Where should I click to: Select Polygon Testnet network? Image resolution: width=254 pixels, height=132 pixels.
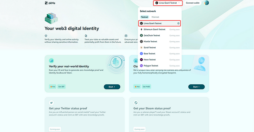pos(160,66)
